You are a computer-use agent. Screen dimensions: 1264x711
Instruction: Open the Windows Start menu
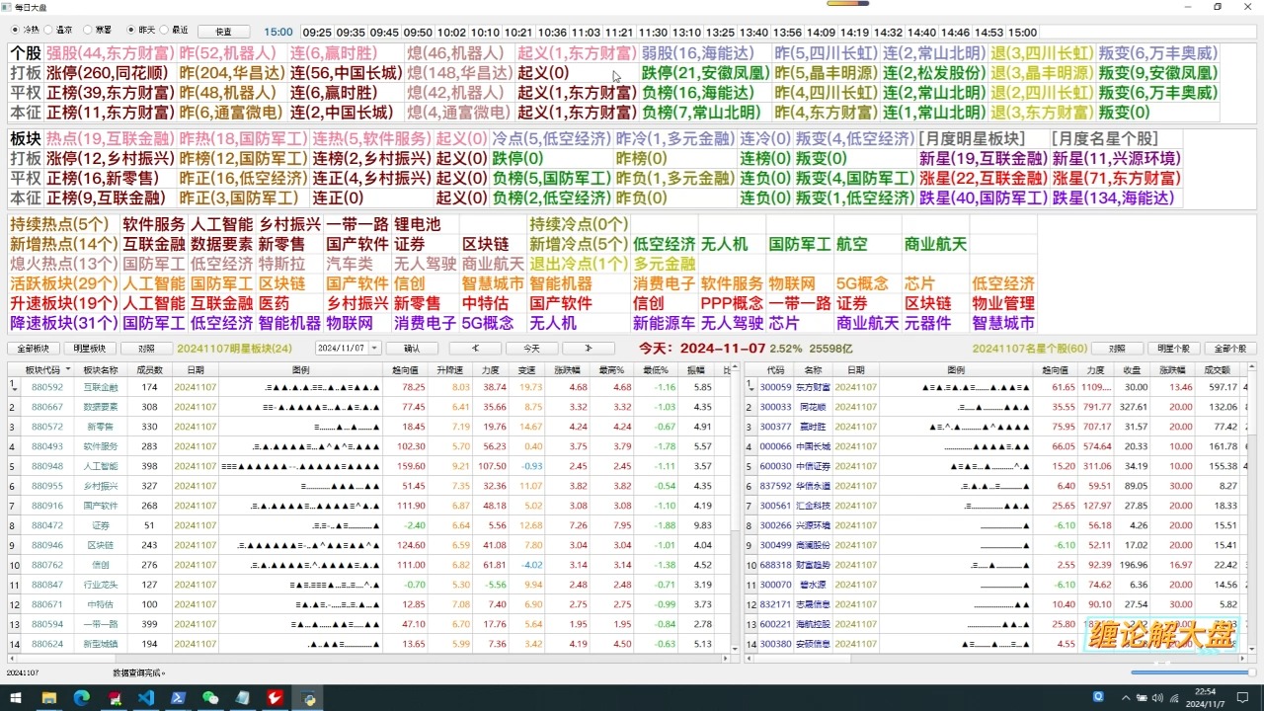tap(16, 697)
